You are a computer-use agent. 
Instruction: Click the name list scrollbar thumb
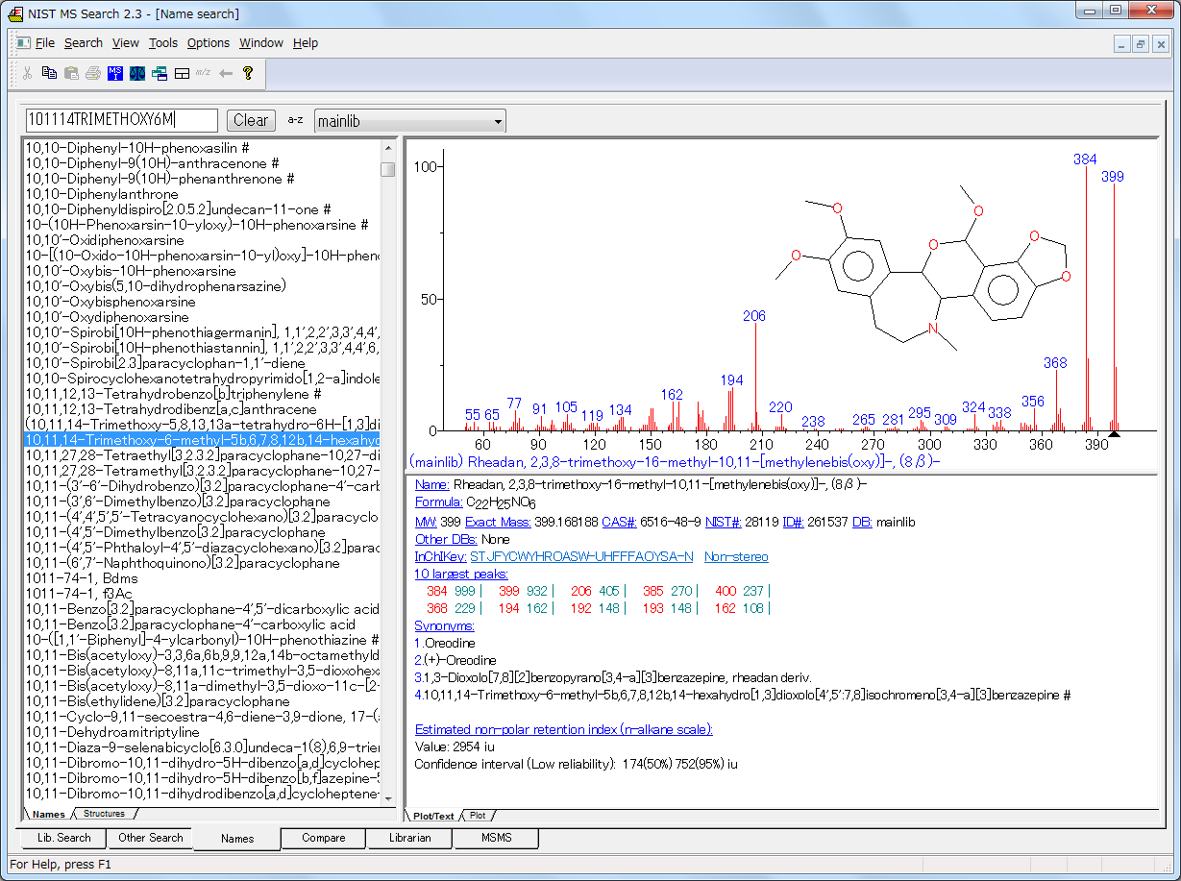click(x=388, y=169)
